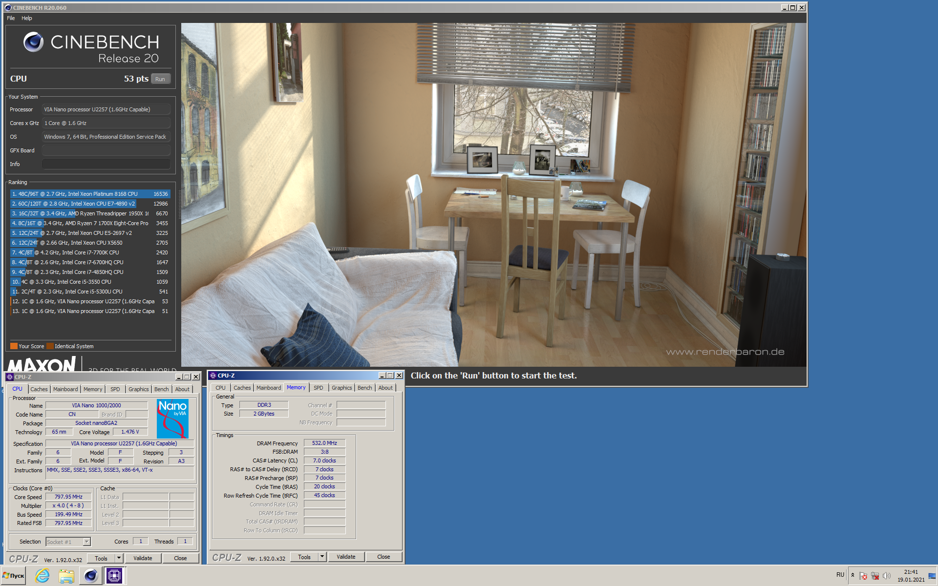Show hidden tray icons arrow
This screenshot has height=586, width=938.
click(853, 575)
